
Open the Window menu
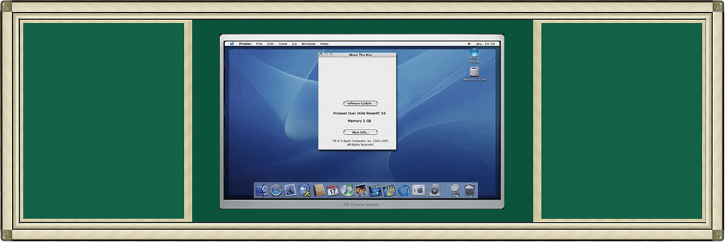pyautogui.click(x=309, y=44)
